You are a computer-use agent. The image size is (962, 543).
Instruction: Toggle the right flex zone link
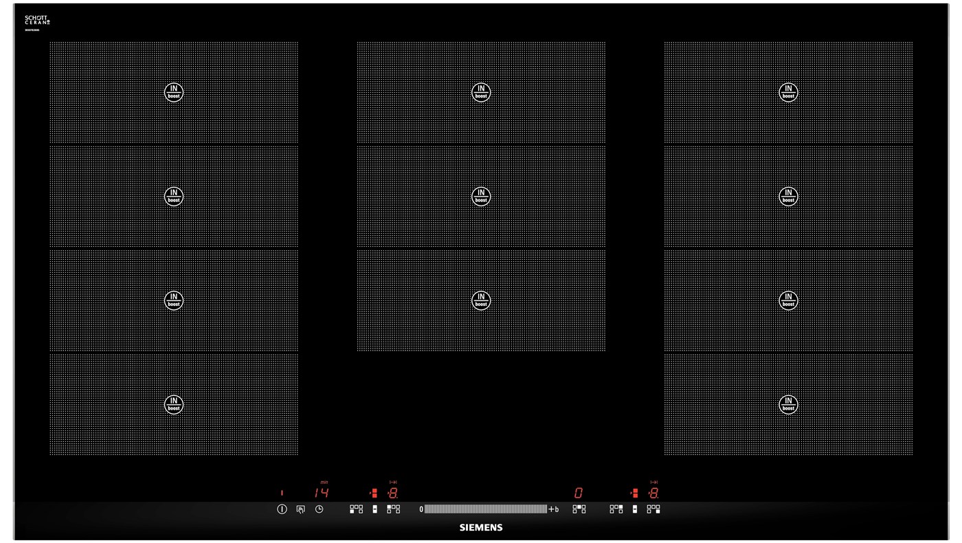pyautogui.click(x=635, y=509)
